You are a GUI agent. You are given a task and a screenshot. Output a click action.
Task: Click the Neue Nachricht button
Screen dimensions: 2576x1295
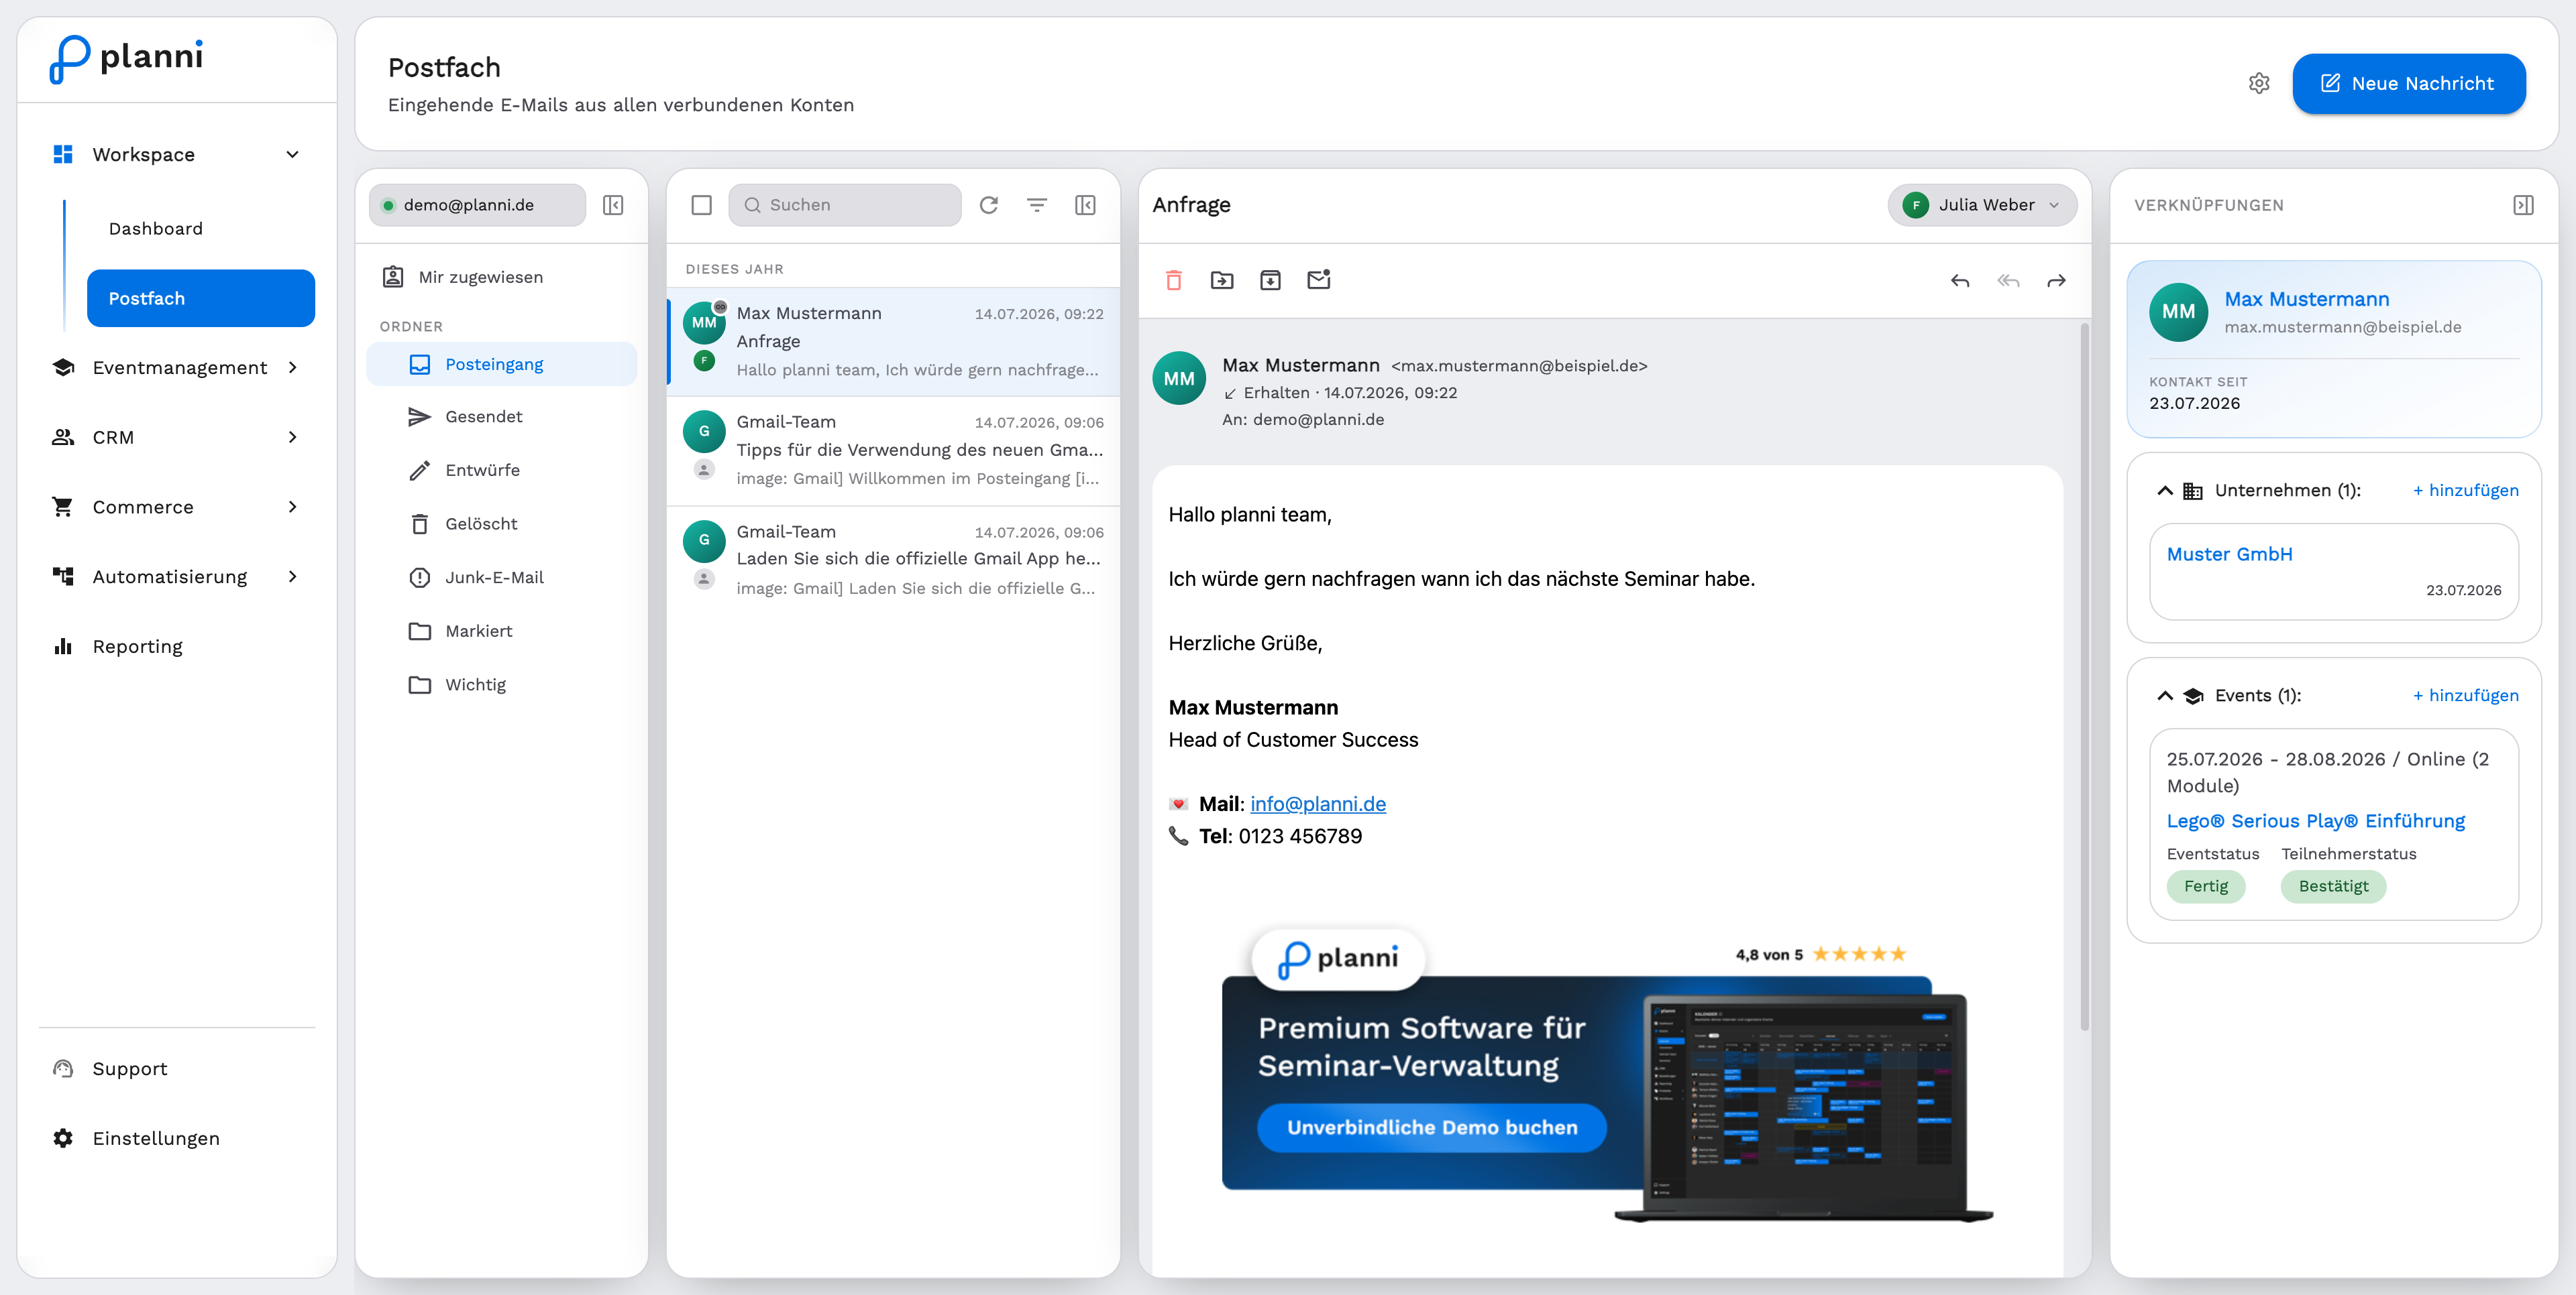[x=2408, y=83]
